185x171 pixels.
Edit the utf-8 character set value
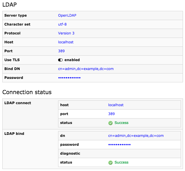coord(62,24)
